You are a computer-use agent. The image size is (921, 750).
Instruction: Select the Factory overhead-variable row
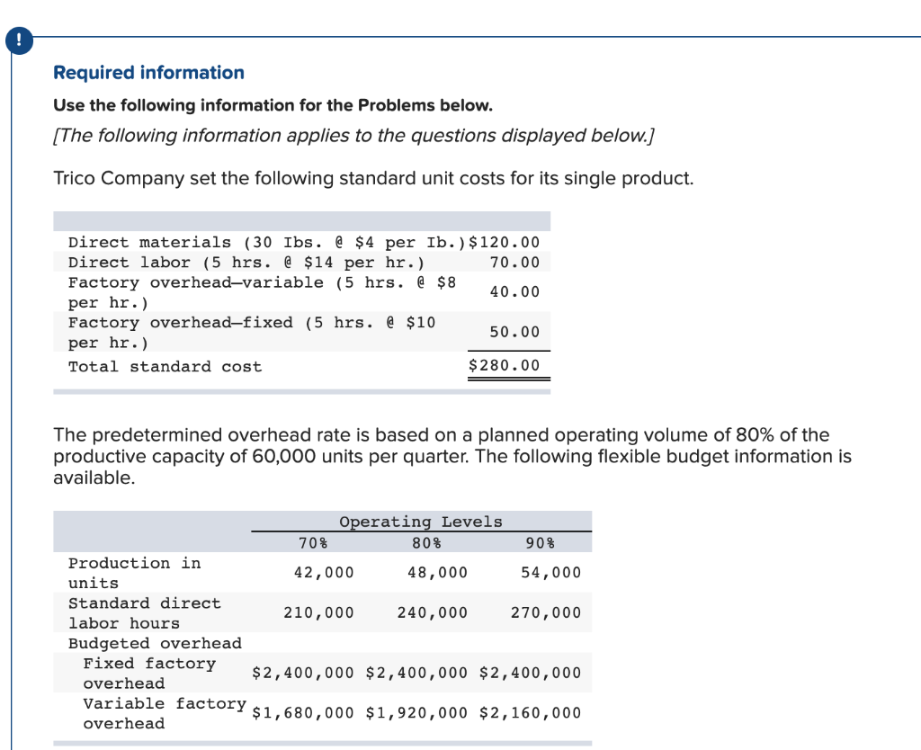point(207,291)
